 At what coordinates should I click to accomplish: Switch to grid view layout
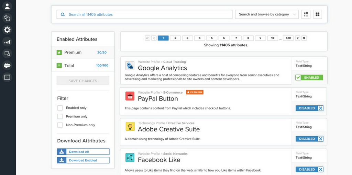coord(317,14)
